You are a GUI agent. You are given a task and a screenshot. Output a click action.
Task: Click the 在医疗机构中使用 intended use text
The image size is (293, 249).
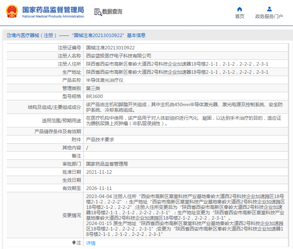(183, 121)
